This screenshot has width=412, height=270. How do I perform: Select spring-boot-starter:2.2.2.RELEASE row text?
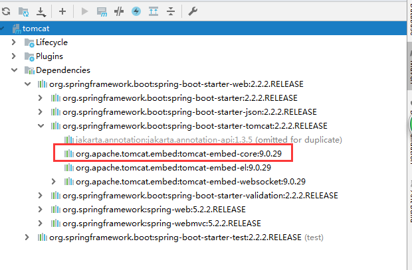pos(180,98)
